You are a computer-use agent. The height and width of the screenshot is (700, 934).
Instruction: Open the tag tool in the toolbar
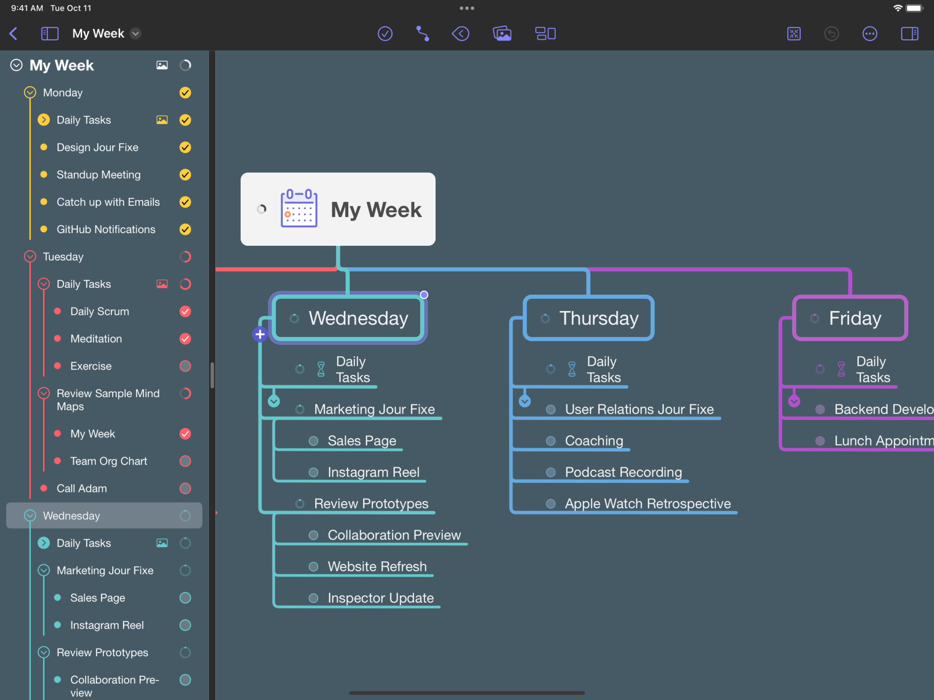[x=461, y=33]
